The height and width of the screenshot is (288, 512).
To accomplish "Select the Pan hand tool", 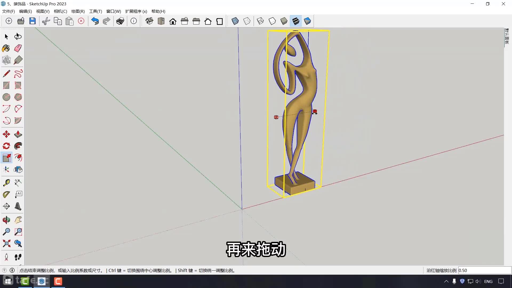I will pyautogui.click(x=18, y=220).
